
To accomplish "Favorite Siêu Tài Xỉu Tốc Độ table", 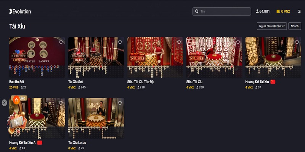I will click(179, 42).
